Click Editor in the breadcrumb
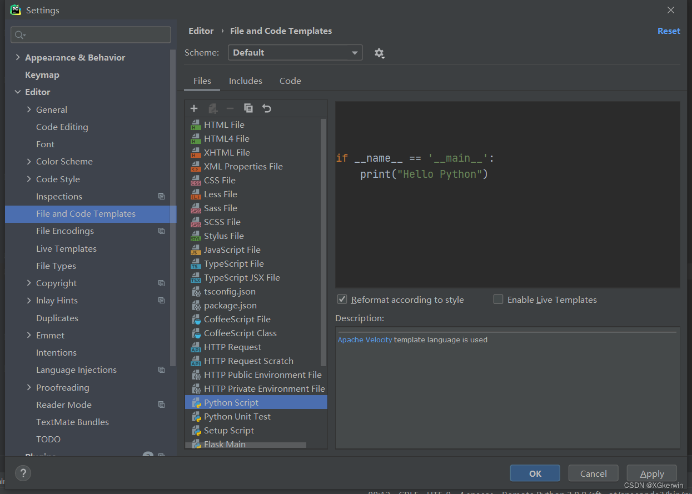Screen dimensions: 692x494 201,31
